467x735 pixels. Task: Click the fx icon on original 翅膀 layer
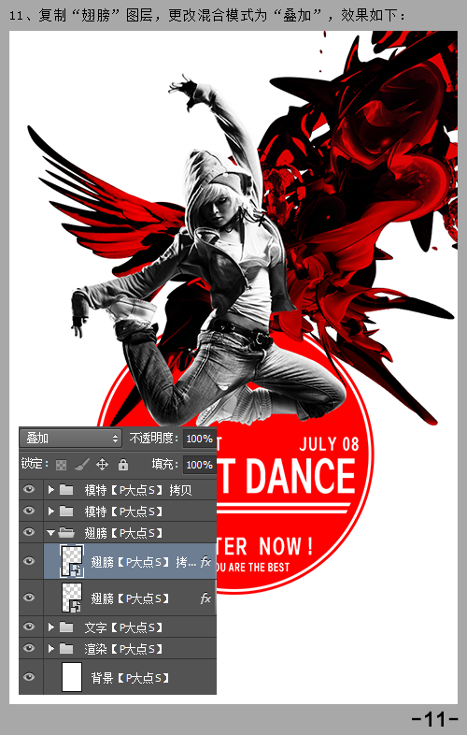pyautogui.click(x=205, y=598)
